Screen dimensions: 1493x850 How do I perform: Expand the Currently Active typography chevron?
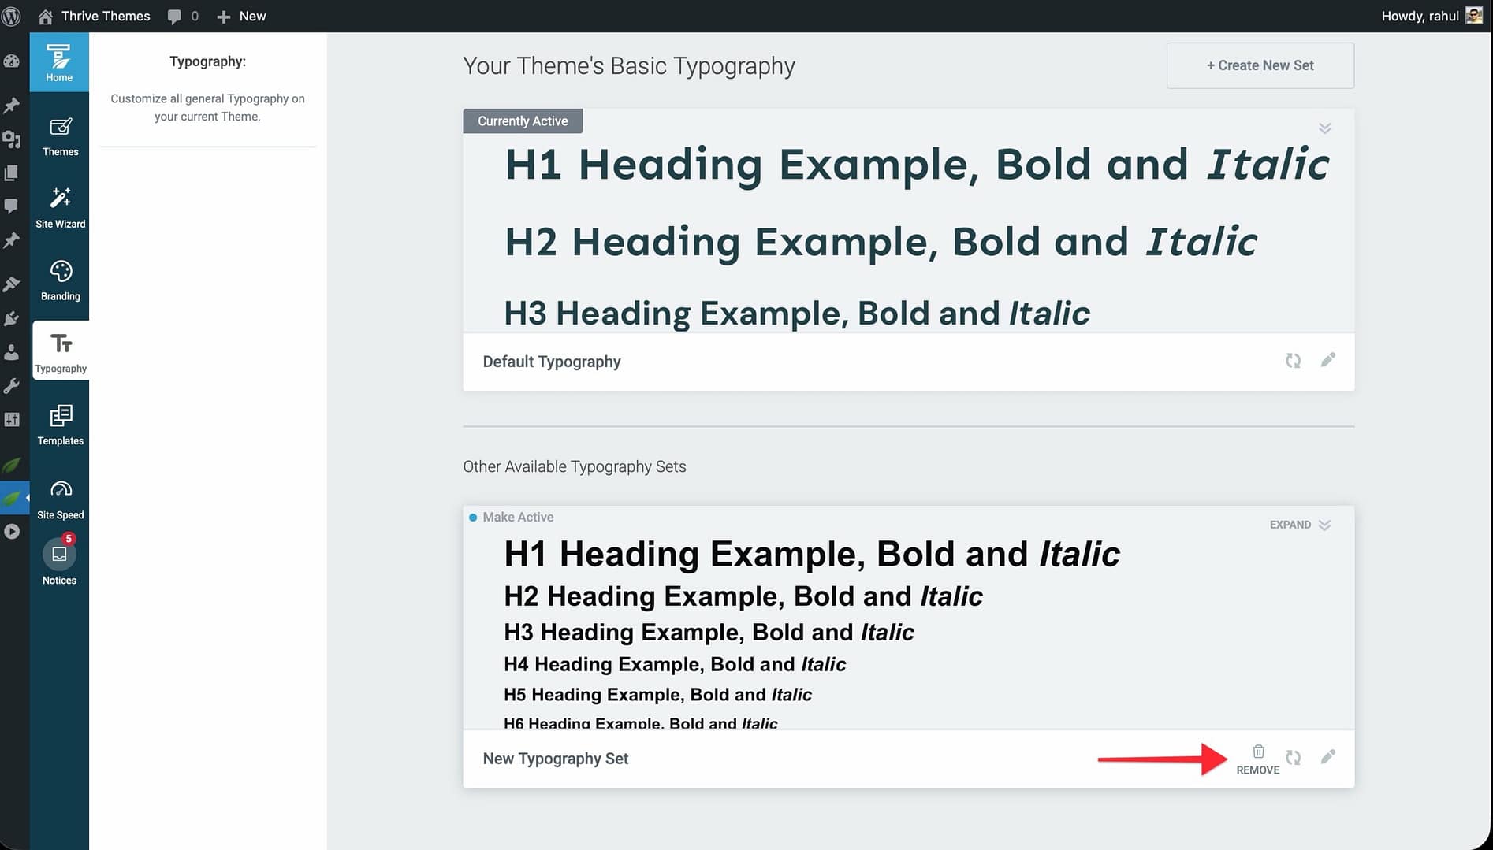(x=1324, y=128)
